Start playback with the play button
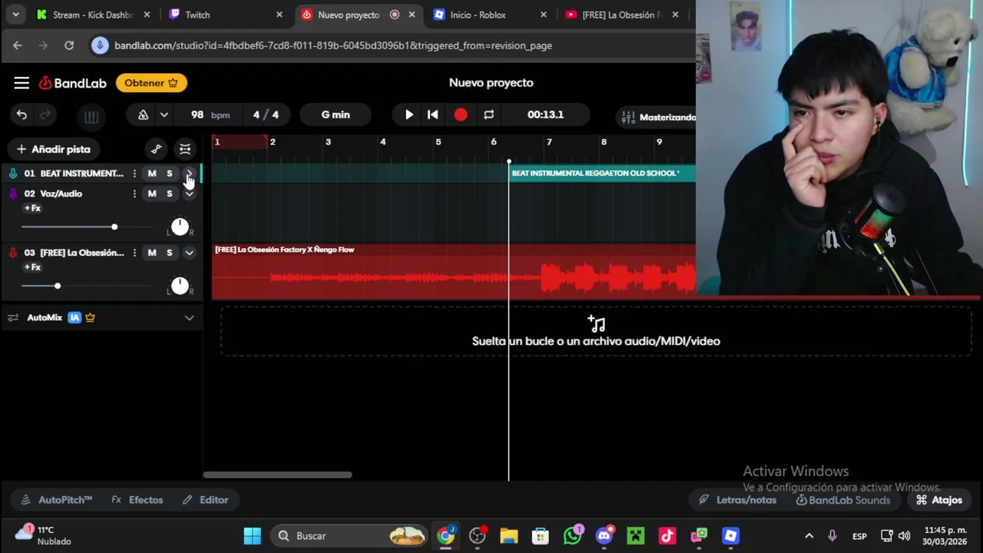Screen dimensions: 983x553 coord(409,115)
